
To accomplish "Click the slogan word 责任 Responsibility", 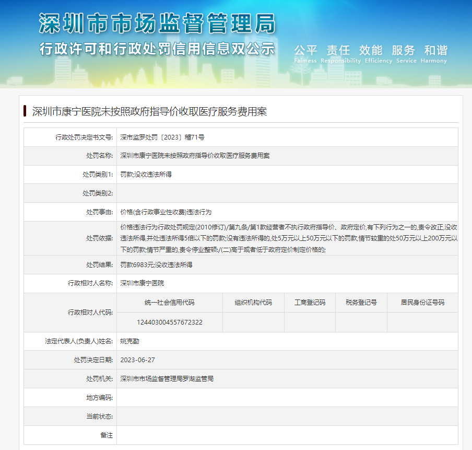I will tap(340, 54).
